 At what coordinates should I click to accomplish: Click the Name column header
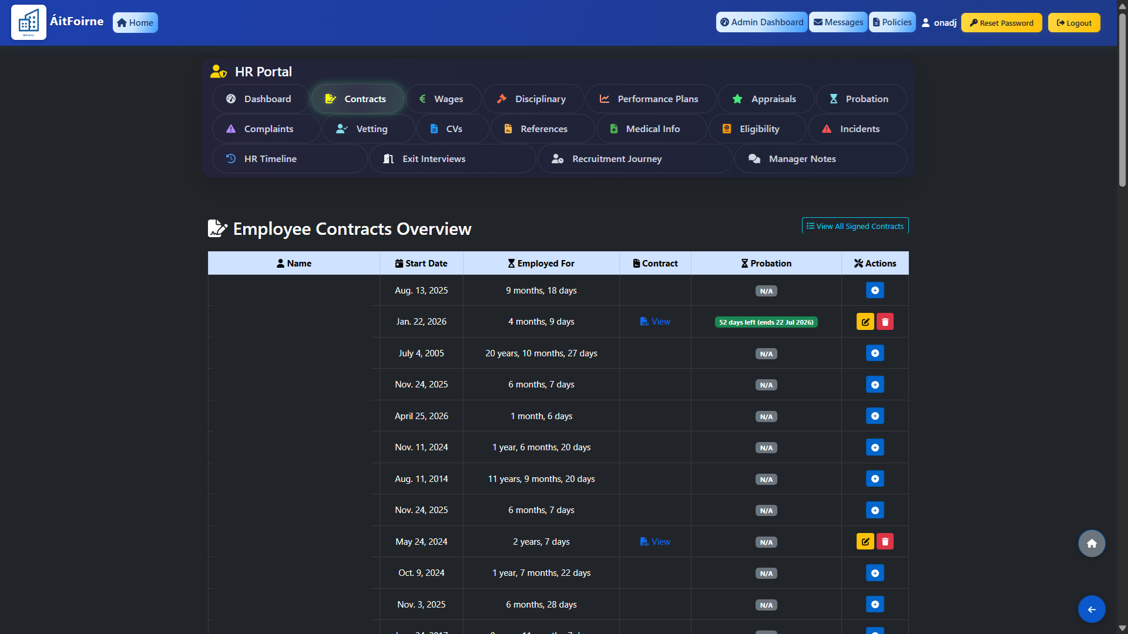point(294,263)
